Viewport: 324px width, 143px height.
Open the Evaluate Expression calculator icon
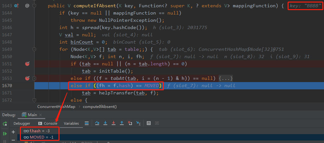tap(149, 123)
